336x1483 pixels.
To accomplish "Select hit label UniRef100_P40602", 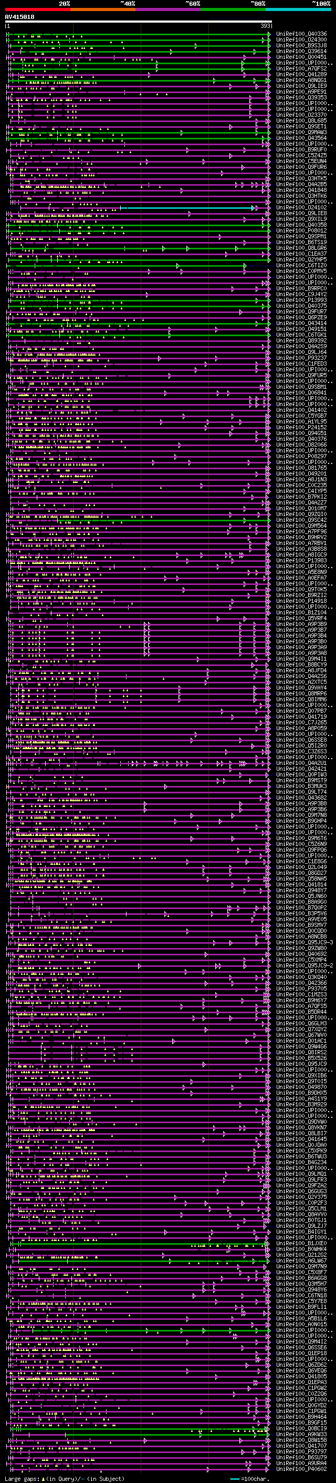I will [x=301, y=1469].
